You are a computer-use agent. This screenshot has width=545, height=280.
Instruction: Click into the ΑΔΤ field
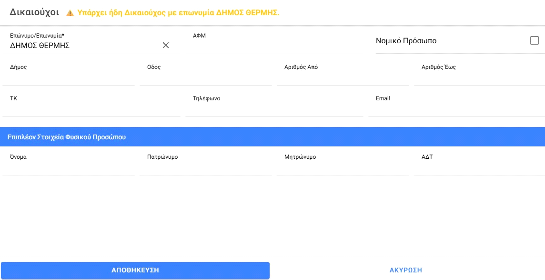(479, 167)
